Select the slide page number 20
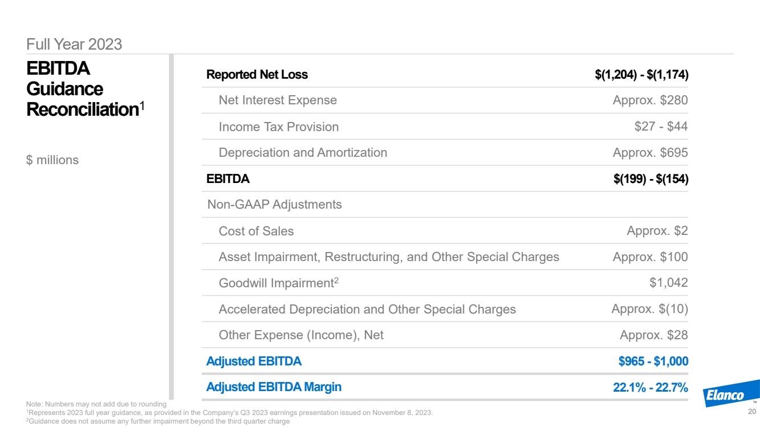The height and width of the screenshot is (427, 760). (751, 412)
